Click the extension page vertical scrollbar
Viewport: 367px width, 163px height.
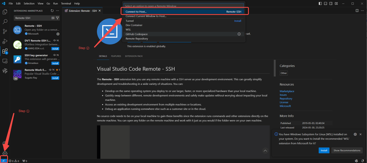(x=275, y=69)
